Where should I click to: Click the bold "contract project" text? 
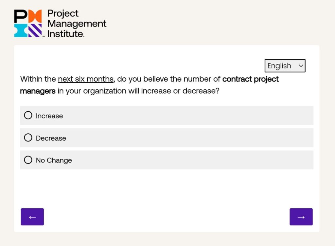point(250,79)
